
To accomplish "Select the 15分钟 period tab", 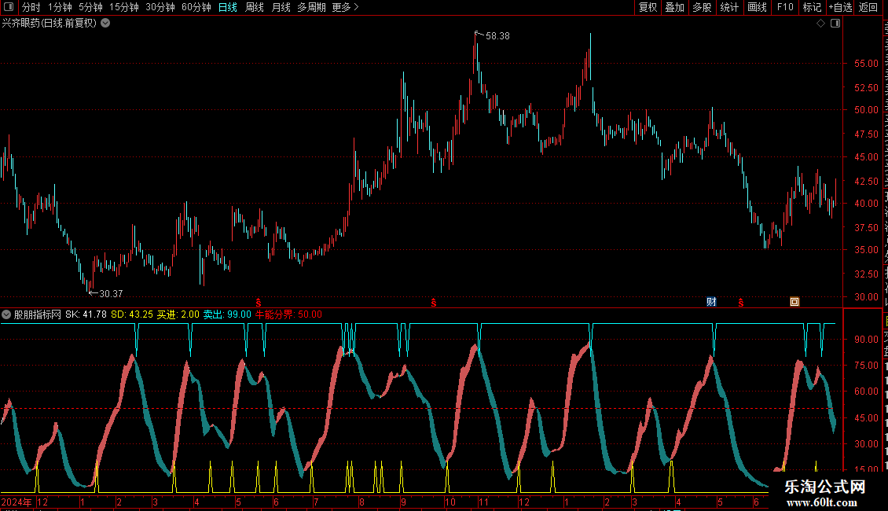I will [124, 7].
